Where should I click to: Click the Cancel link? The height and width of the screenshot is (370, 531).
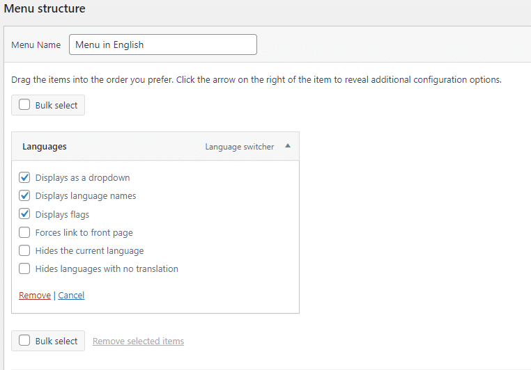[71, 296]
